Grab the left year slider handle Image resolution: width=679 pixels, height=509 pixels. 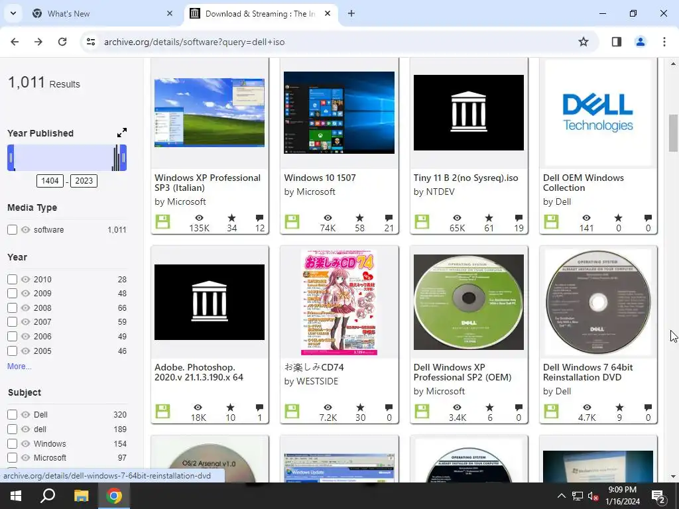(11, 158)
